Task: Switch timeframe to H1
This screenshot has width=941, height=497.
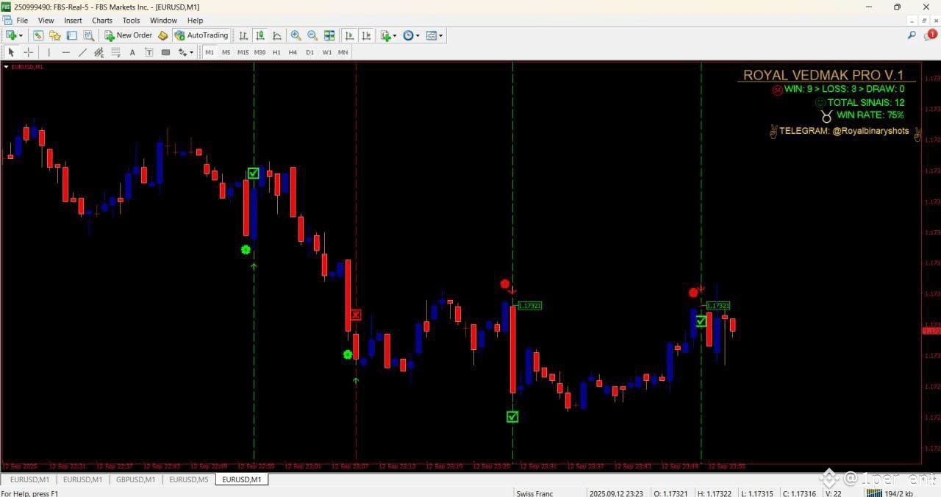Action: coord(276,52)
